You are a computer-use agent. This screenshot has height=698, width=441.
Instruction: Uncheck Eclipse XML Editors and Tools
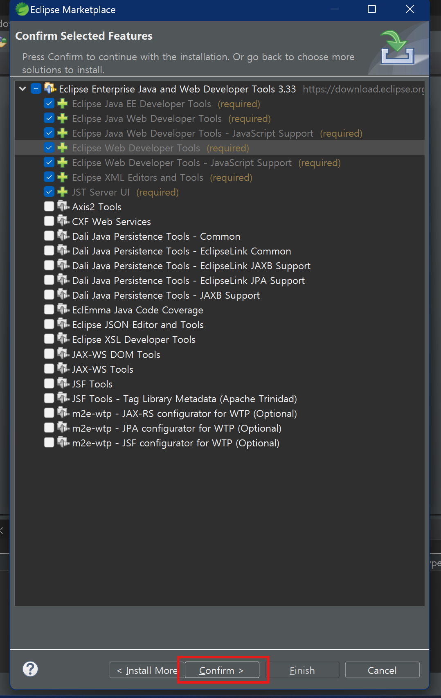coord(49,177)
